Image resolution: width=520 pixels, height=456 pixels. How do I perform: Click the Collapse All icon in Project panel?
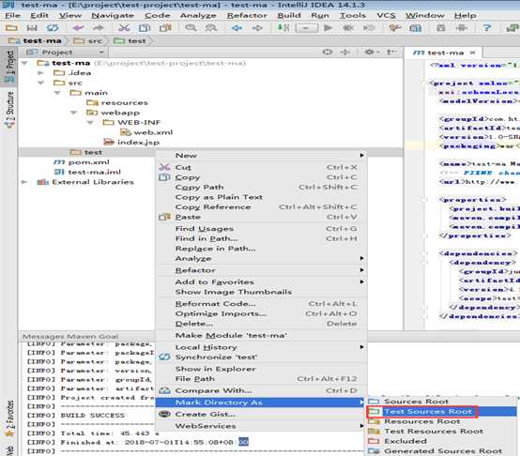pos(345,52)
